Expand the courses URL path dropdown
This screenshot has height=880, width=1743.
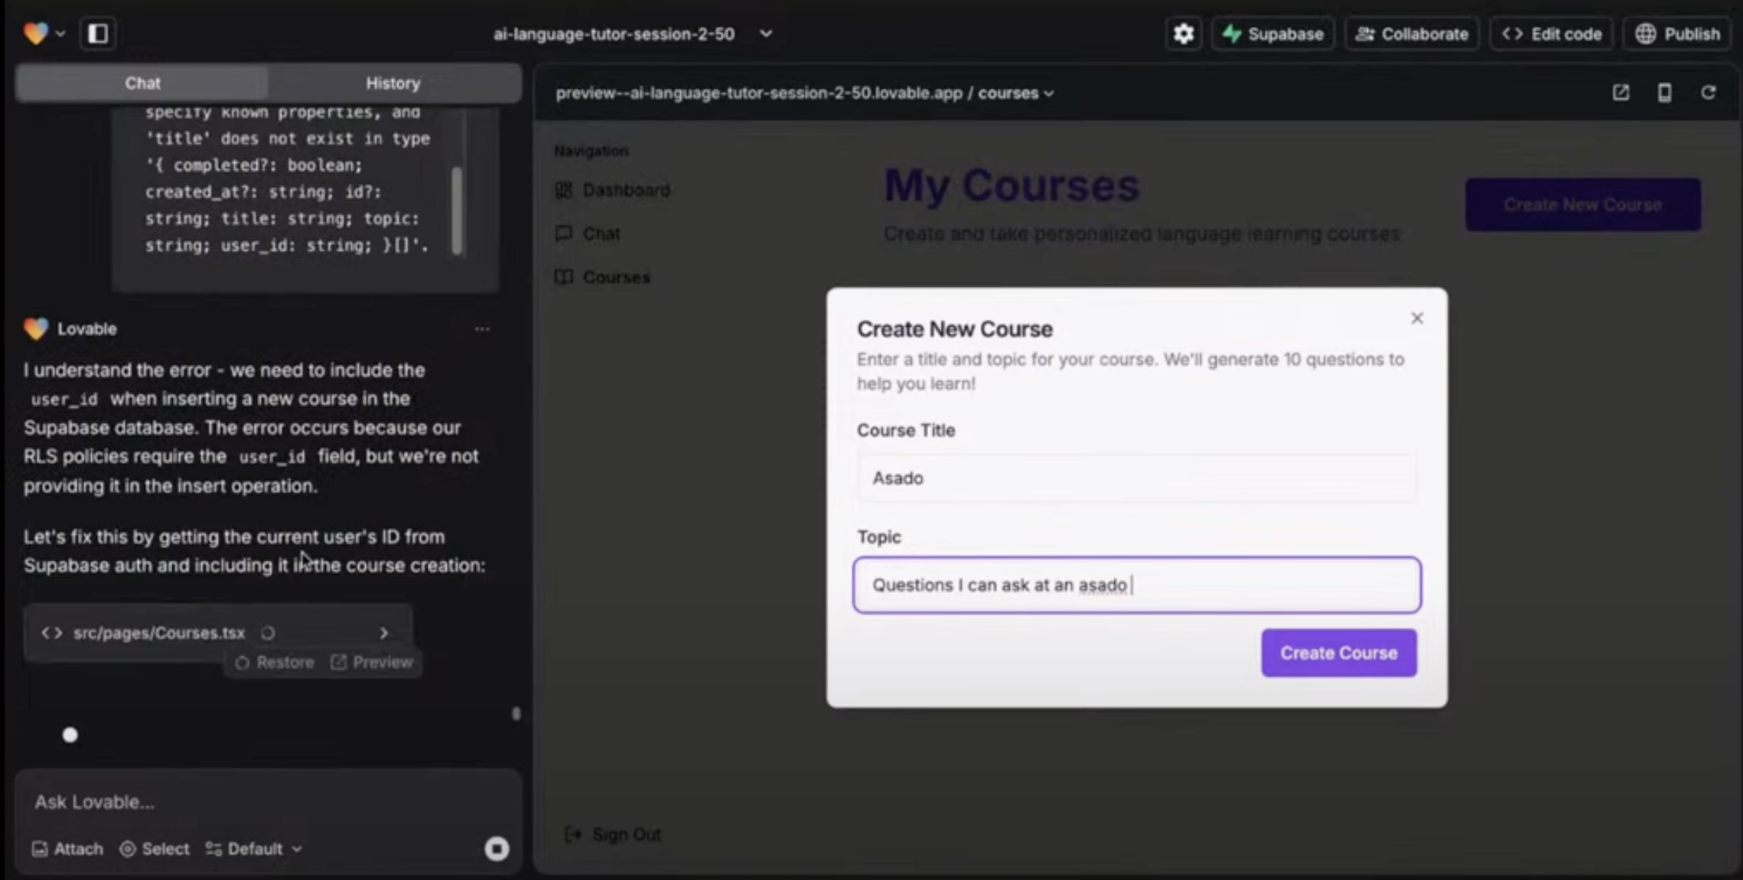1048,93
